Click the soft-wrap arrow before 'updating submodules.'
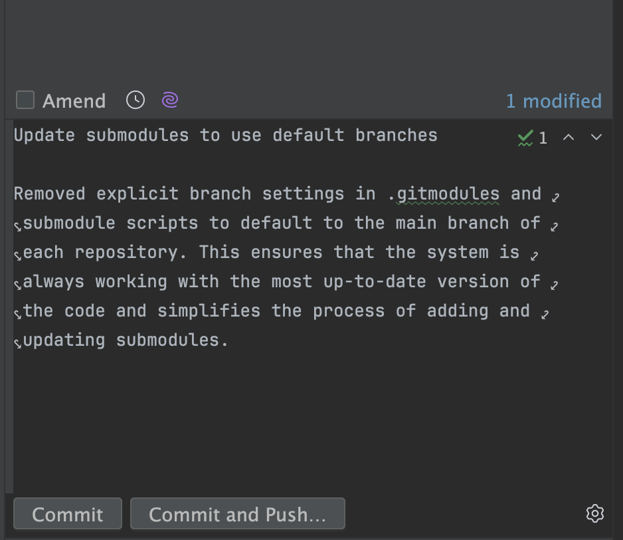This screenshot has width=623, height=540. pos(17,342)
